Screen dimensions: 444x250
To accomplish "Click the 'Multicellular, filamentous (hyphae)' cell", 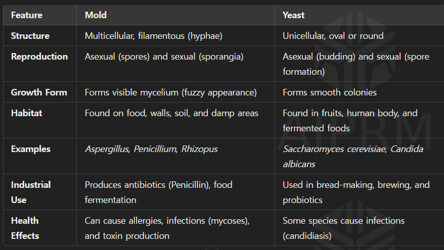I will 154,36.
